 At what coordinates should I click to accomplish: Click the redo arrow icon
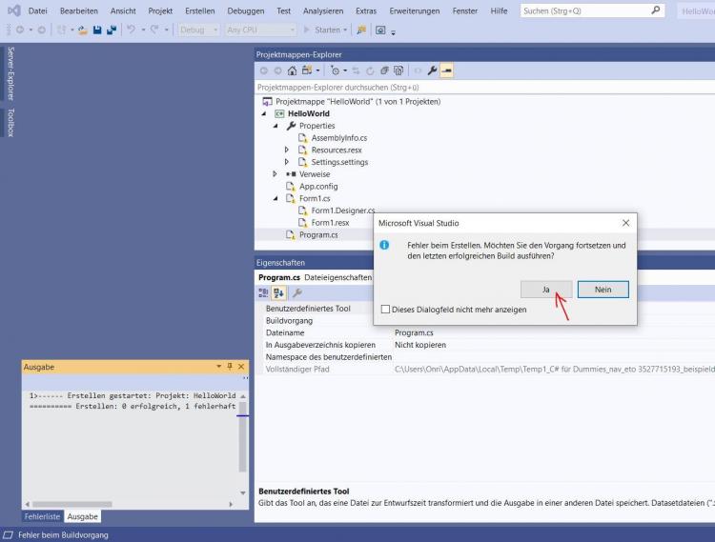click(154, 30)
